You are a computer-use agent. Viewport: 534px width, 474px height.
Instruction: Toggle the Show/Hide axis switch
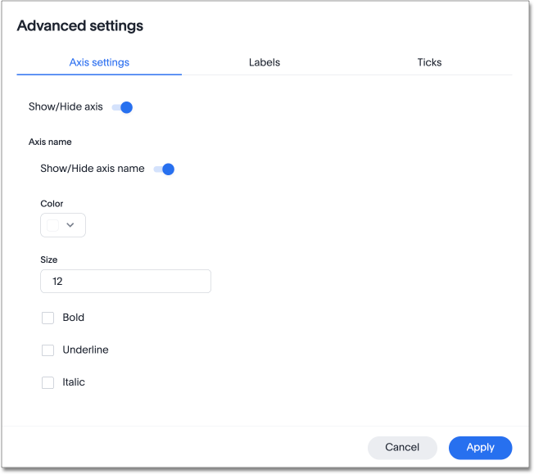123,107
